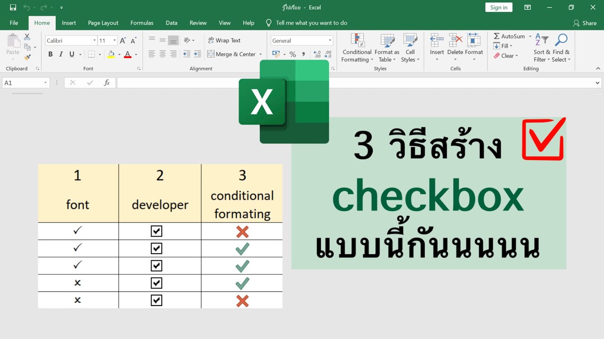Open Sort & Filter
The height and width of the screenshot is (339, 604).
(x=542, y=48)
